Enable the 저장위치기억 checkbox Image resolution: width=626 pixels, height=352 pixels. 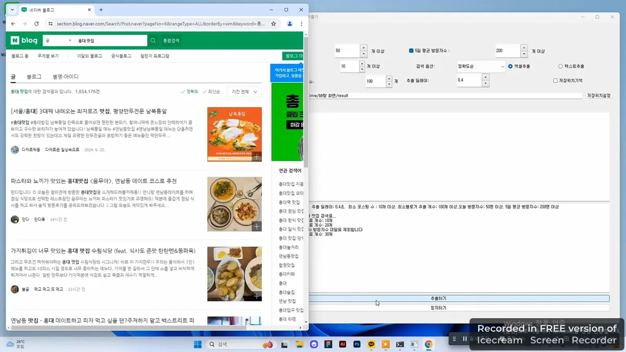pos(556,81)
